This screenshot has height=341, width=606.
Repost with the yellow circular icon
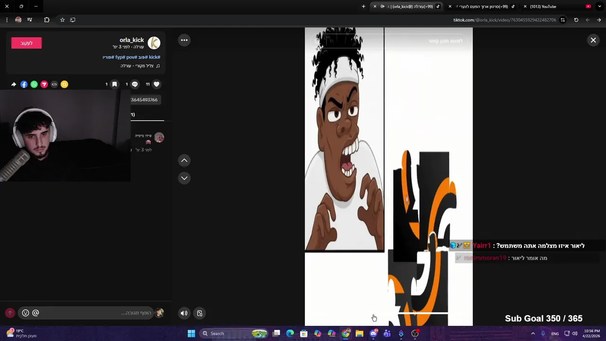pyautogui.click(x=64, y=84)
